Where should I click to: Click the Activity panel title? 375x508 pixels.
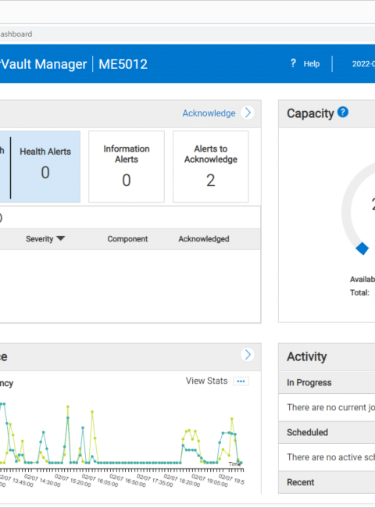pyautogui.click(x=307, y=356)
